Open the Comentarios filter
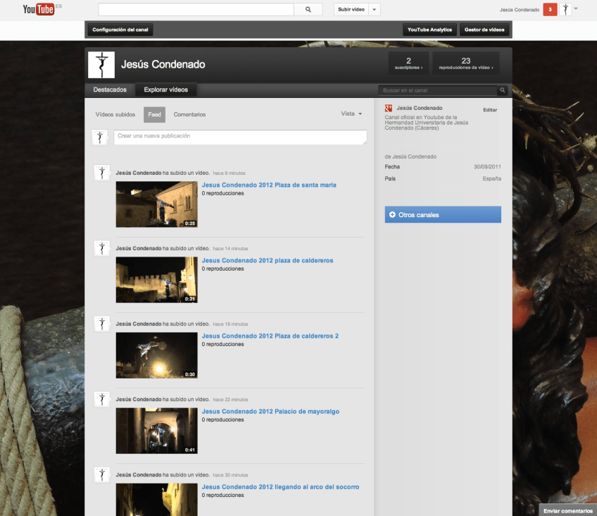The height and width of the screenshot is (516, 597). click(x=189, y=114)
